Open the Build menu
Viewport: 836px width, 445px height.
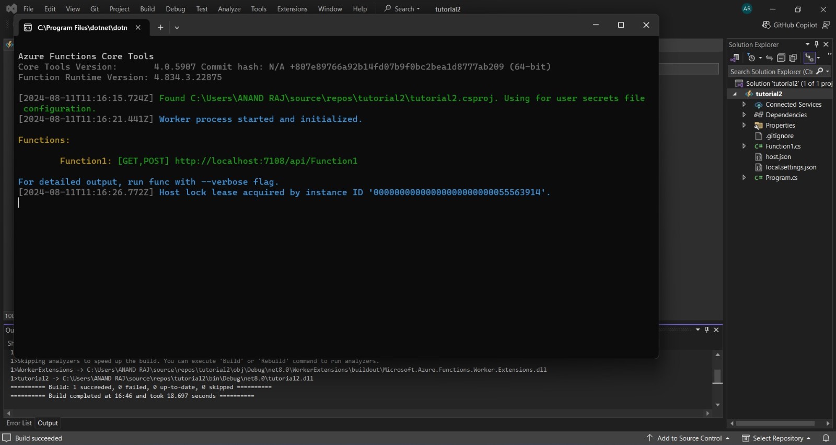tap(147, 9)
